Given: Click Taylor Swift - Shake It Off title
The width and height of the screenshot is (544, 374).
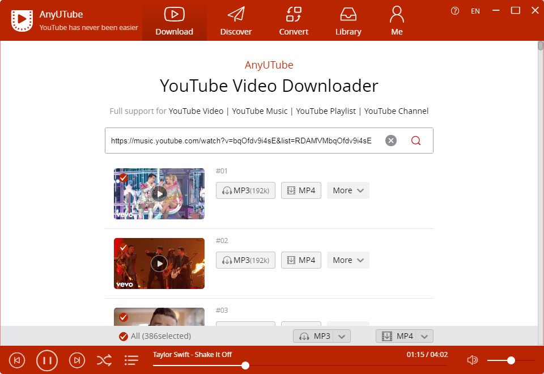Looking at the screenshot, I should tap(192, 355).
